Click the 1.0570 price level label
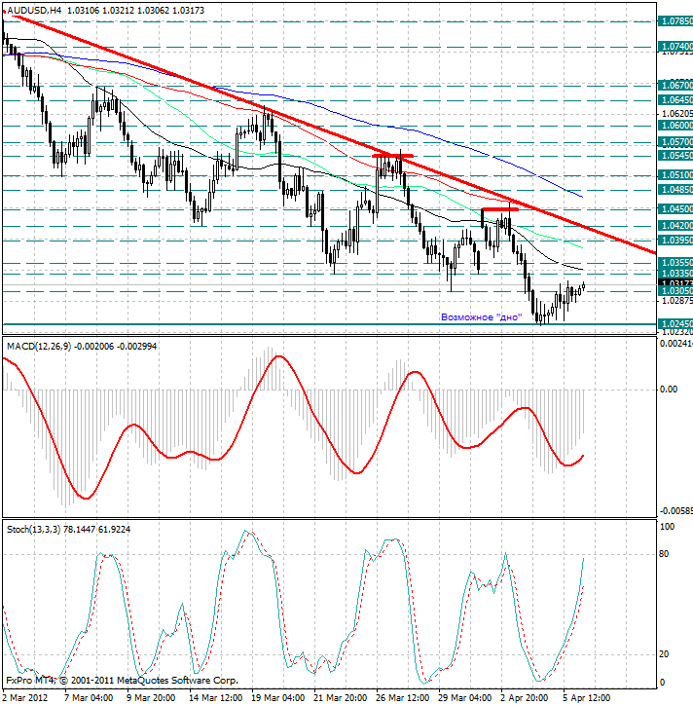The width and height of the screenshot is (693, 705). click(x=675, y=142)
